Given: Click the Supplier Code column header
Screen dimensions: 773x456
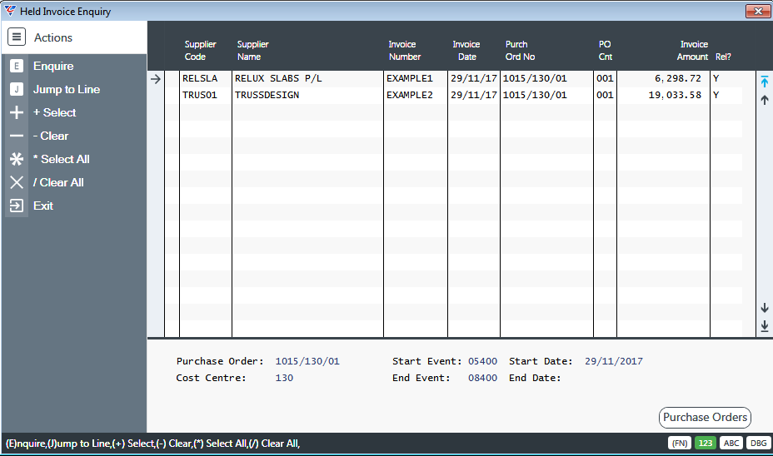Looking at the screenshot, I should tap(200, 50).
